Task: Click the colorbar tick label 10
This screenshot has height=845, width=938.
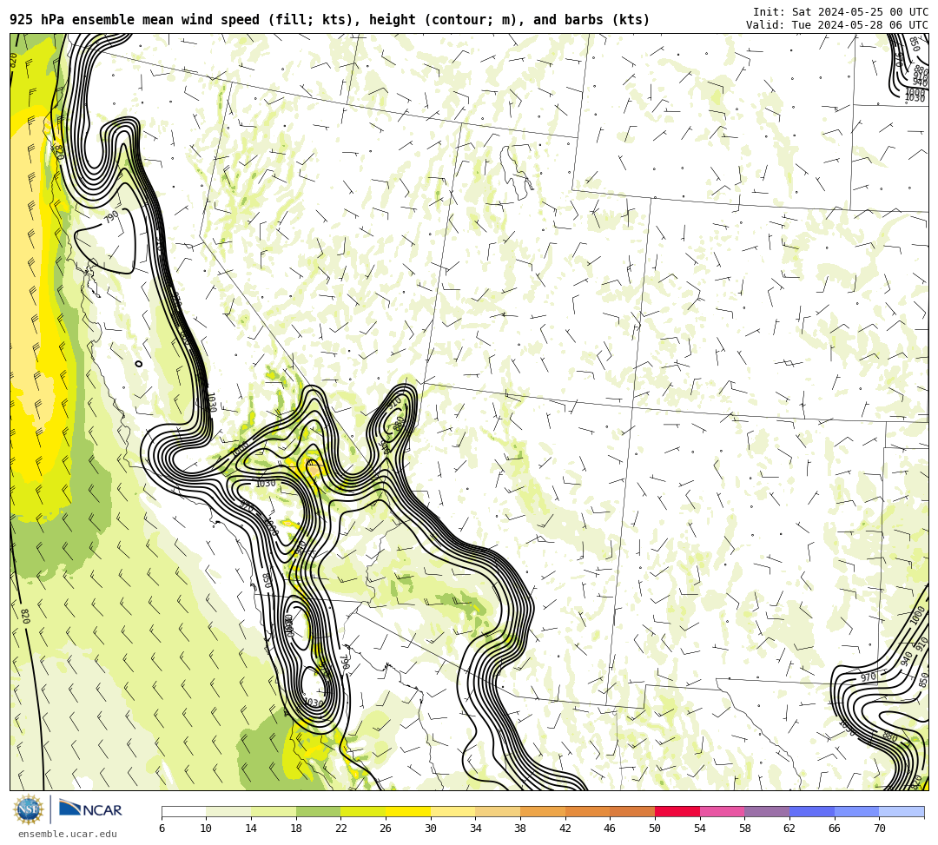Action: 207,828
